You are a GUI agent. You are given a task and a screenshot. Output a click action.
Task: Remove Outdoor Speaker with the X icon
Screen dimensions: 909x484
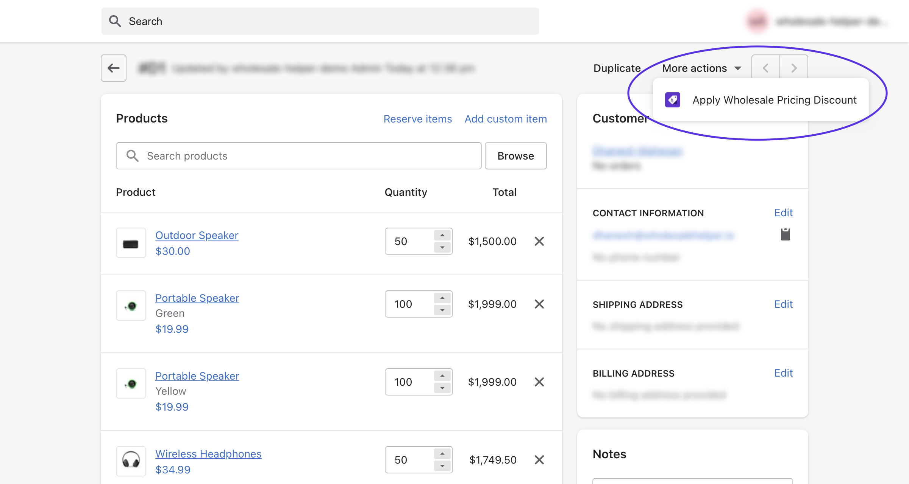click(x=539, y=241)
